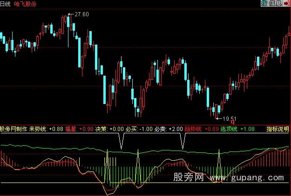291x196 pixels.
Task: Click the small red q marker near 19.51
Action: coord(233,122)
